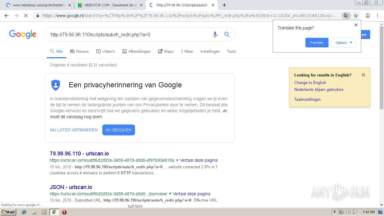Switch to the Nieuws tab
Screen dimensions: 384x216
click(79, 51)
